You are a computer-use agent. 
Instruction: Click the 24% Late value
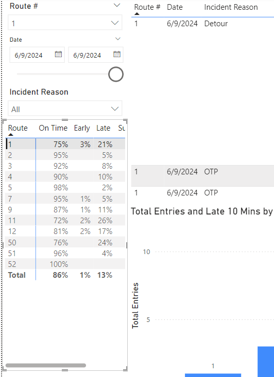coord(105,242)
